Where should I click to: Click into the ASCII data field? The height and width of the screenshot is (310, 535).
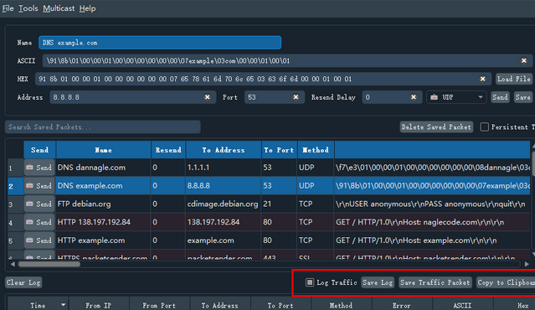point(287,61)
